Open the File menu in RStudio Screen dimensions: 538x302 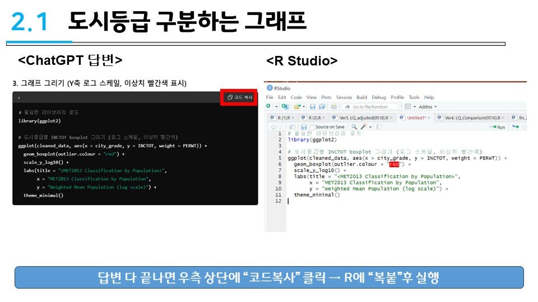coord(270,97)
